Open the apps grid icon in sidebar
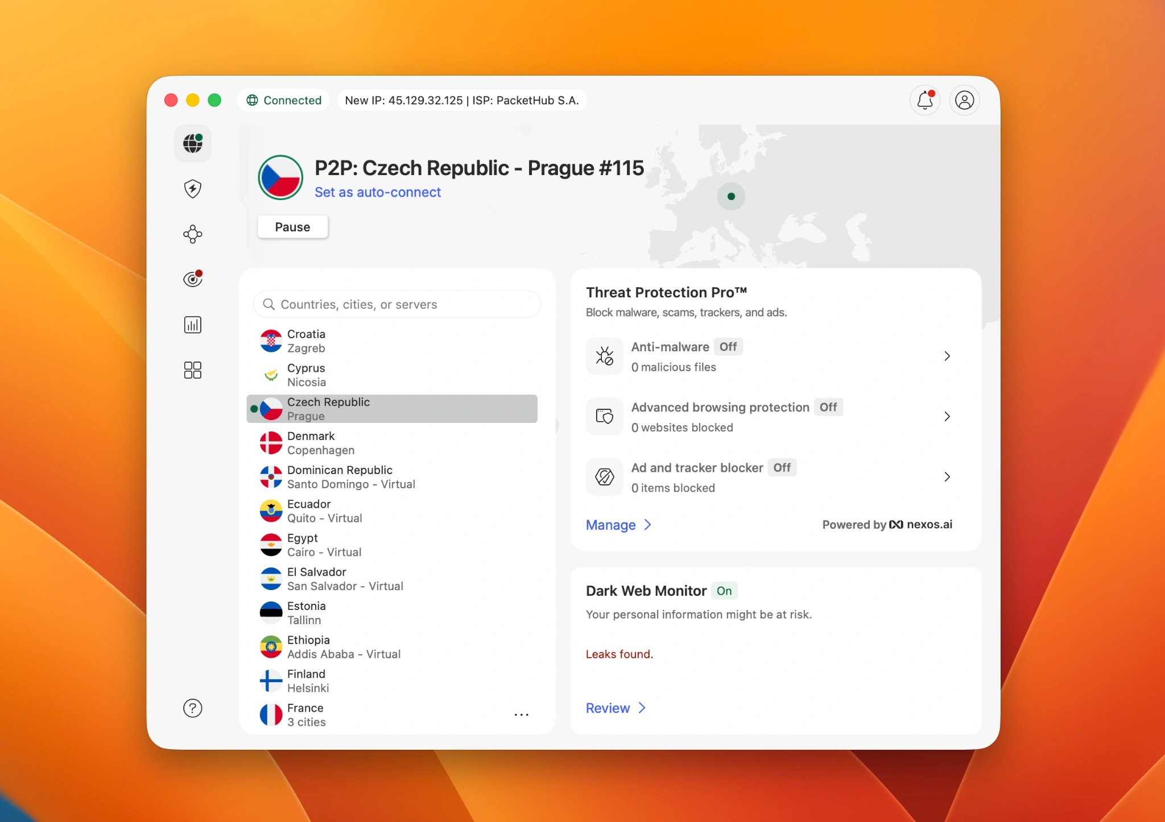The height and width of the screenshot is (822, 1165). 193,370
